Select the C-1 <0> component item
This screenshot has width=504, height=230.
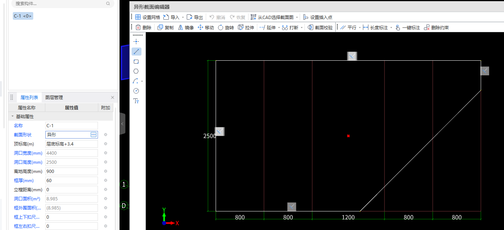23,16
